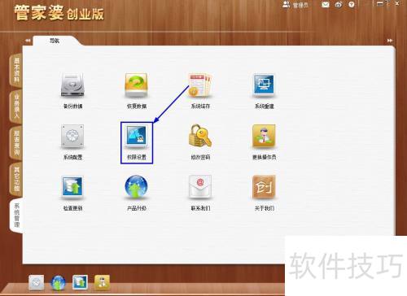Image resolution: width=407 pixels, height=296 pixels.
Task: Minimize the 管家婆 window
Action: point(380,3)
